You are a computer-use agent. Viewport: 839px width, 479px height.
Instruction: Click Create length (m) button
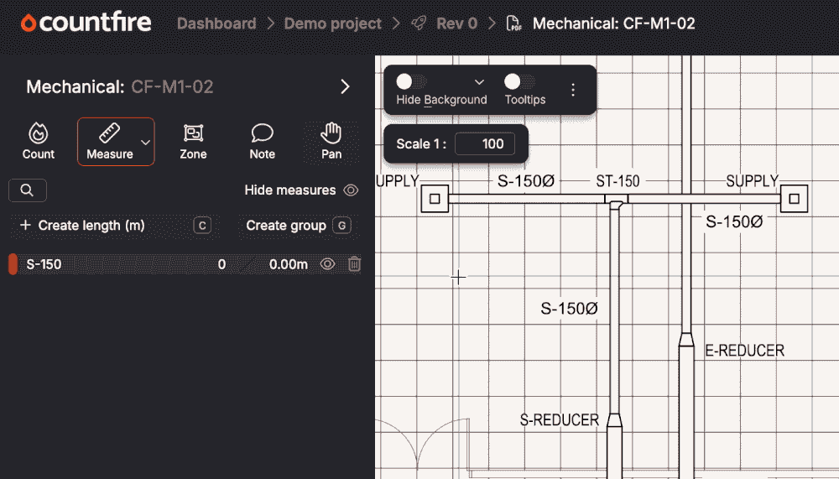[x=114, y=226]
